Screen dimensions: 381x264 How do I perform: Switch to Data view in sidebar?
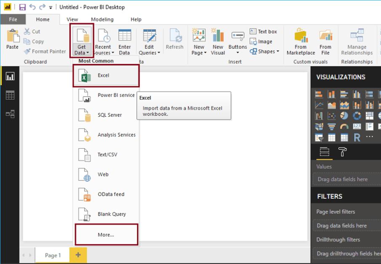[10, 95]
